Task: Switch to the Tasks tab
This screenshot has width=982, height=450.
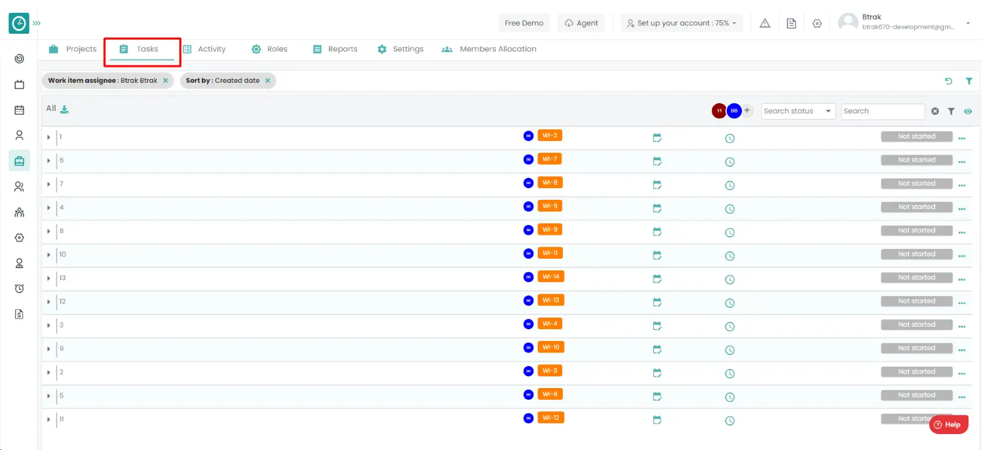Action: (x=139, y=49)
